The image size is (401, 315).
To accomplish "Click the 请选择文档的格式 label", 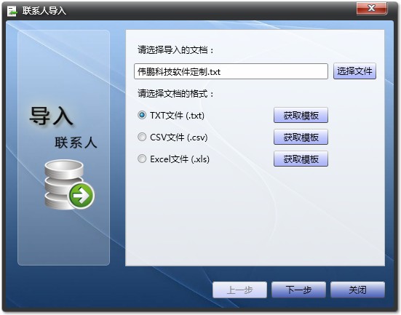I will tap(175, 94).
